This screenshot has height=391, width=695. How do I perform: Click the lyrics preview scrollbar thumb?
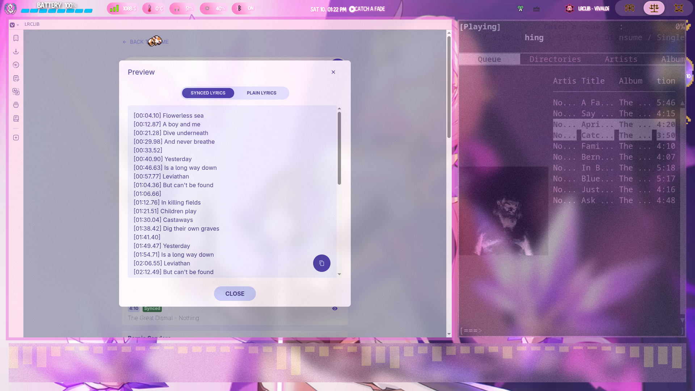pos(339,148)
